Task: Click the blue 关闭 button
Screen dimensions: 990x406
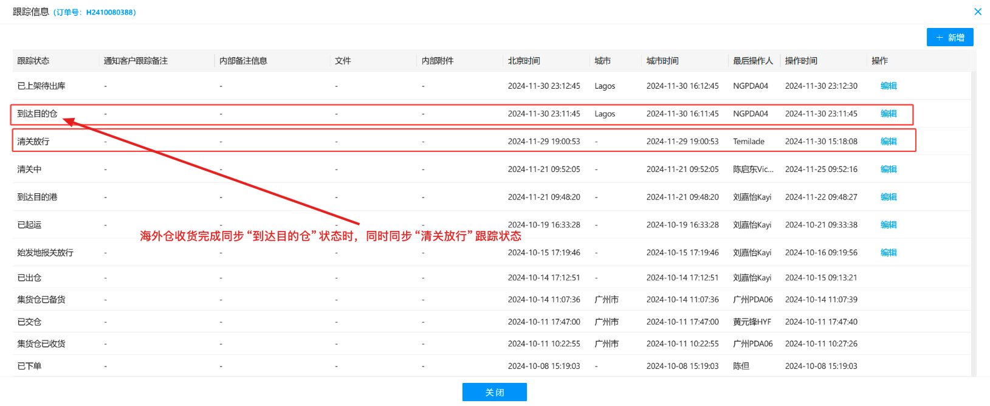Action: pos(494,393)
